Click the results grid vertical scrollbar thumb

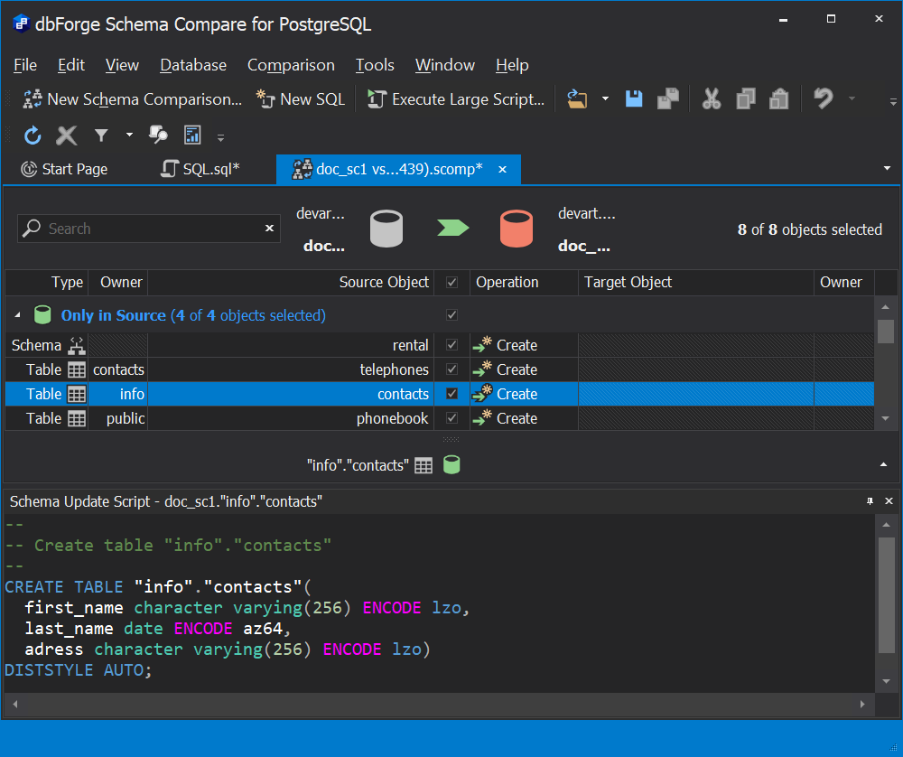886,332
